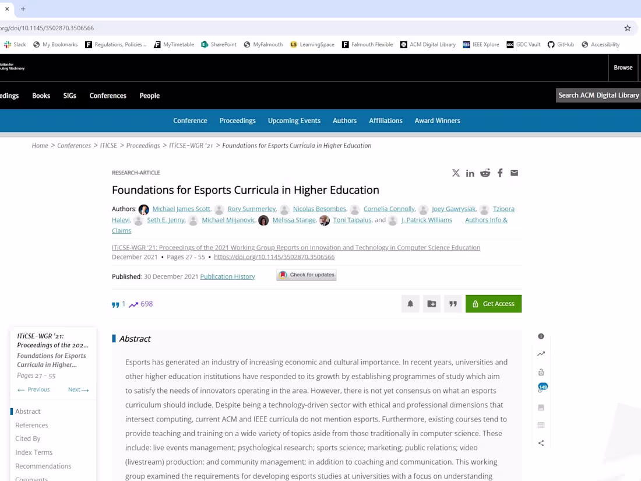Image resolution: width=641 pixels, height=481 pixels.
Task: Click the alerts bell icon
Action: coord(410,303)
